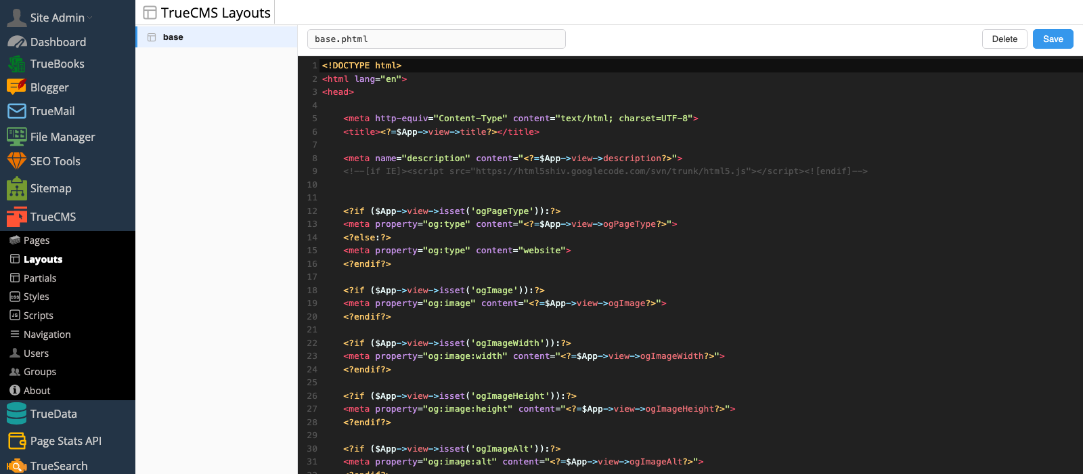Click the Navigation hamburger icon
The height and width of the screenshot is (474, 1083).
click(15, 335)
